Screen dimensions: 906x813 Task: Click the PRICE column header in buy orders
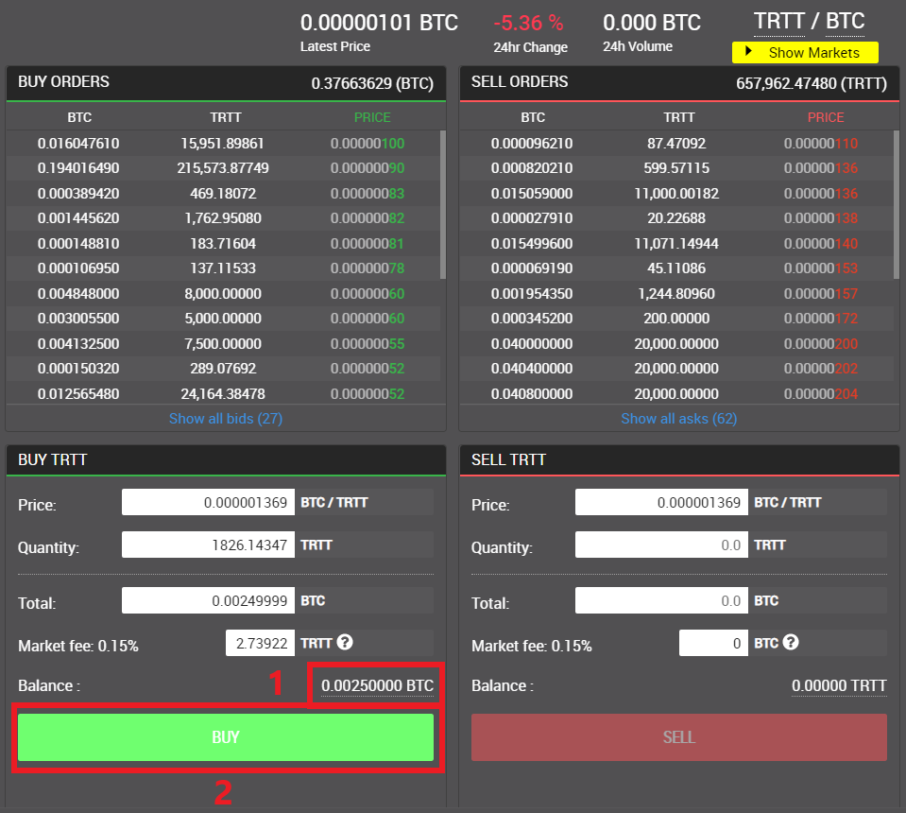[372, 117]
